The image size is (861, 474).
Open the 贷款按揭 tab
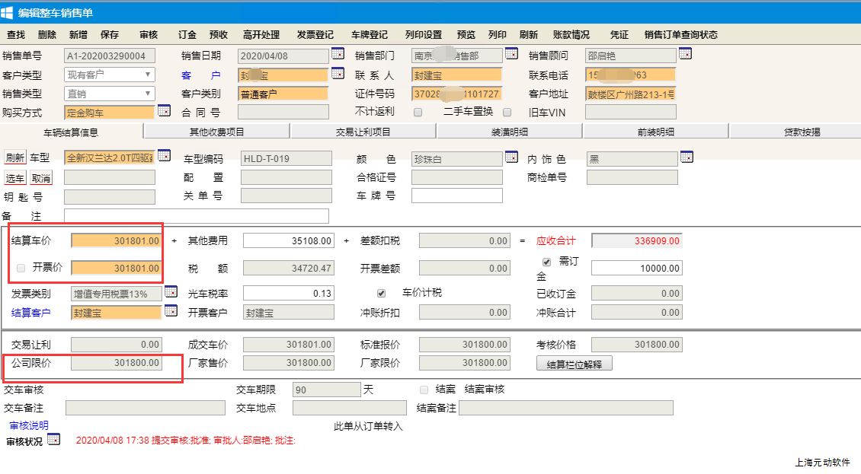point(802,132)
